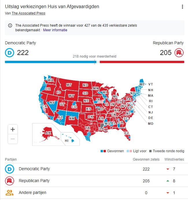Select Texas on the election map
188x200 pixels.
87,128
